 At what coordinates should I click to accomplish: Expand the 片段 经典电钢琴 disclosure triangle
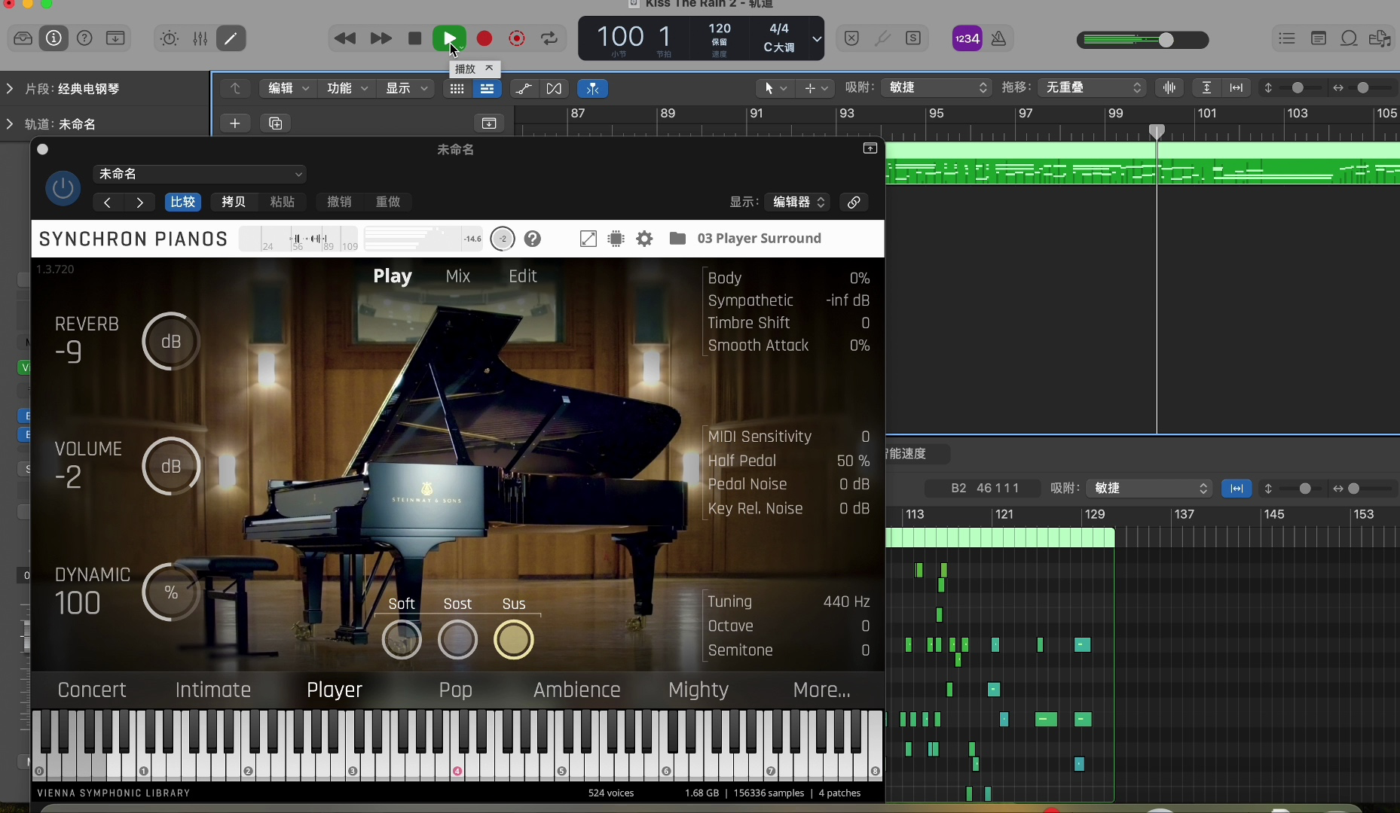(10, 89)
